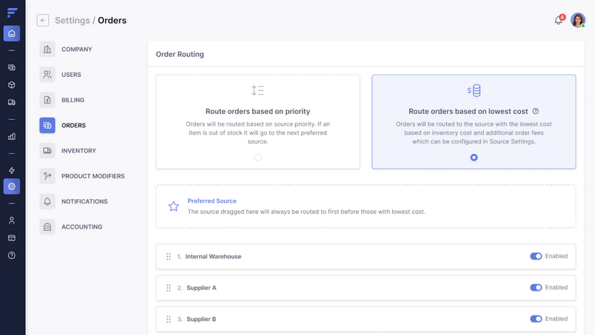595x335 pixels.
Task: Open the help question mark sidebar icon
Action: (11, 255)
